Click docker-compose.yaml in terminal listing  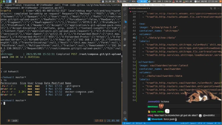[x=79, y=92]
